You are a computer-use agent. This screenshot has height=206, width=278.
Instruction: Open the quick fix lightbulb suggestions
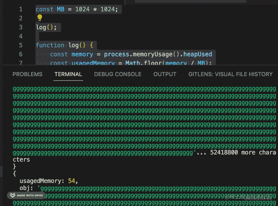coord(39,18)
